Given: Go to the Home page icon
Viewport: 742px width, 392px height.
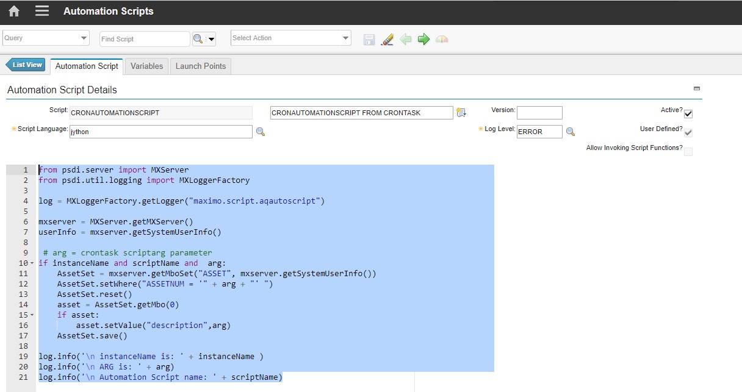Looking at the screenshot, I should 13,12.
